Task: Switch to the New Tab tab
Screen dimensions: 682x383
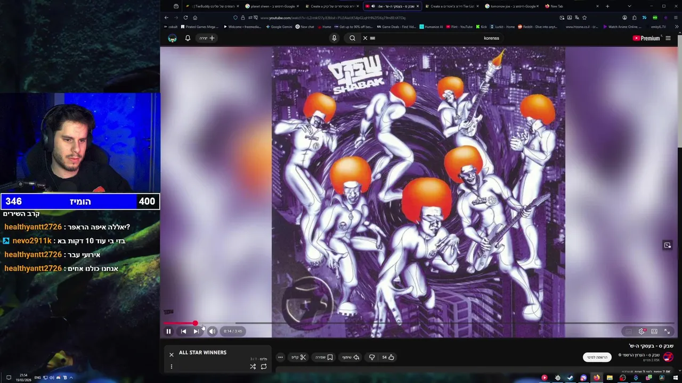Action: [x=572, y=6]
